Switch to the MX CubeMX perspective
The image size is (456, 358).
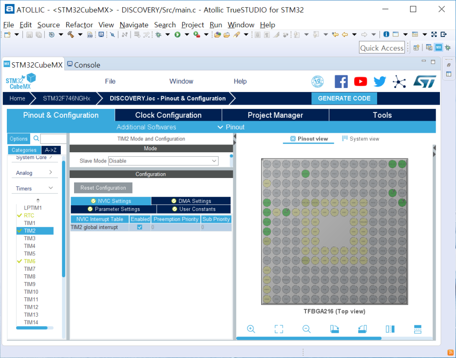point(438,47)
